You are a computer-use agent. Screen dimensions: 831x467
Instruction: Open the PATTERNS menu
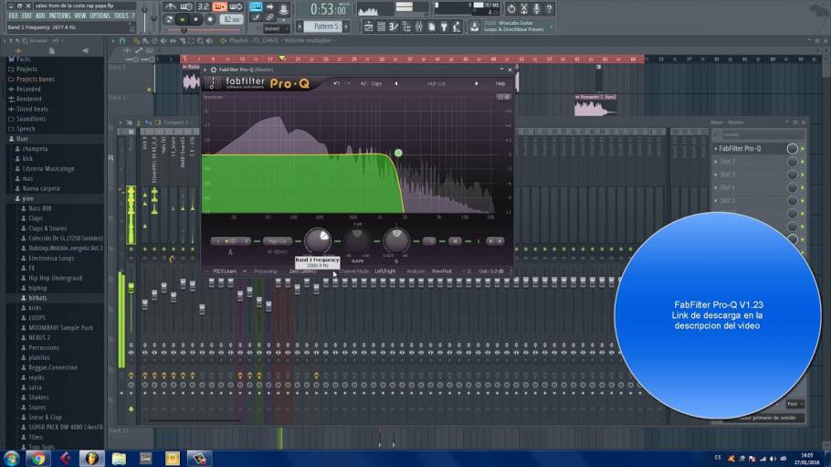point(60,16)
